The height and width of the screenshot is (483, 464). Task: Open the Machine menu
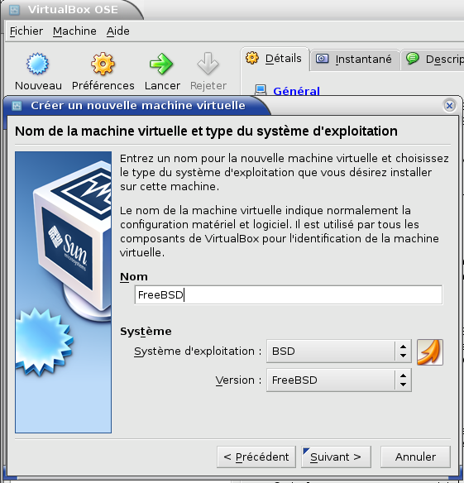(x=74, y=31)
